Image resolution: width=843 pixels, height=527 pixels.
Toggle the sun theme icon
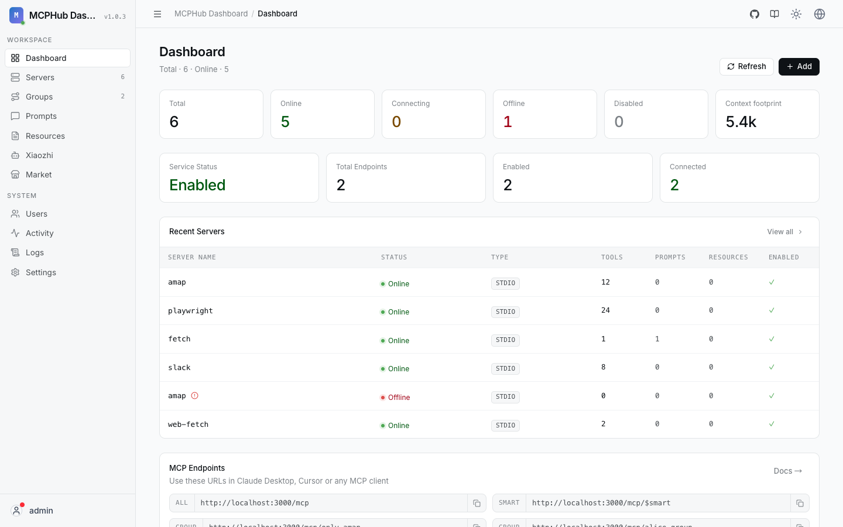click(796, 14)
